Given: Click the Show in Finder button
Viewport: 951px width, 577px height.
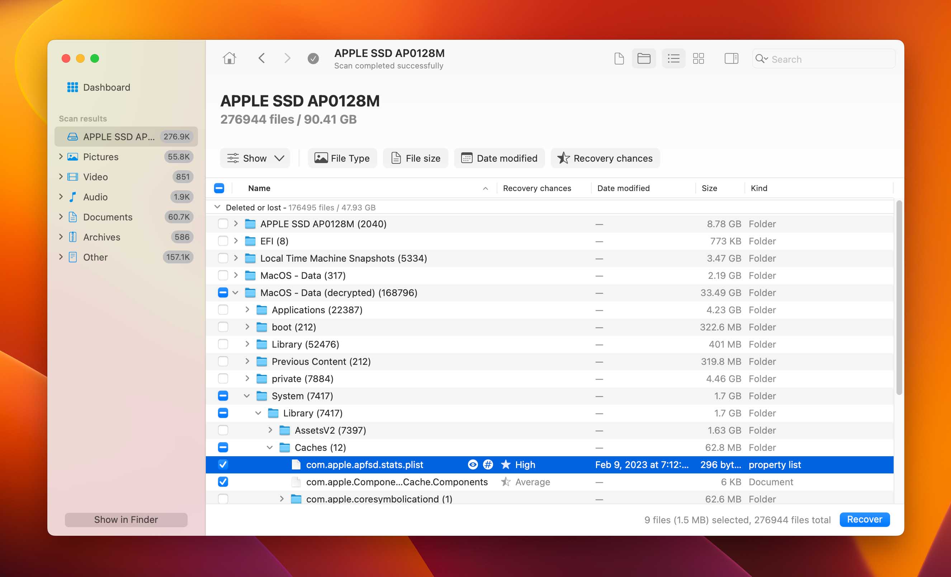Looking at the screenshot, I should pyautogui.click(x=126, y=519).
